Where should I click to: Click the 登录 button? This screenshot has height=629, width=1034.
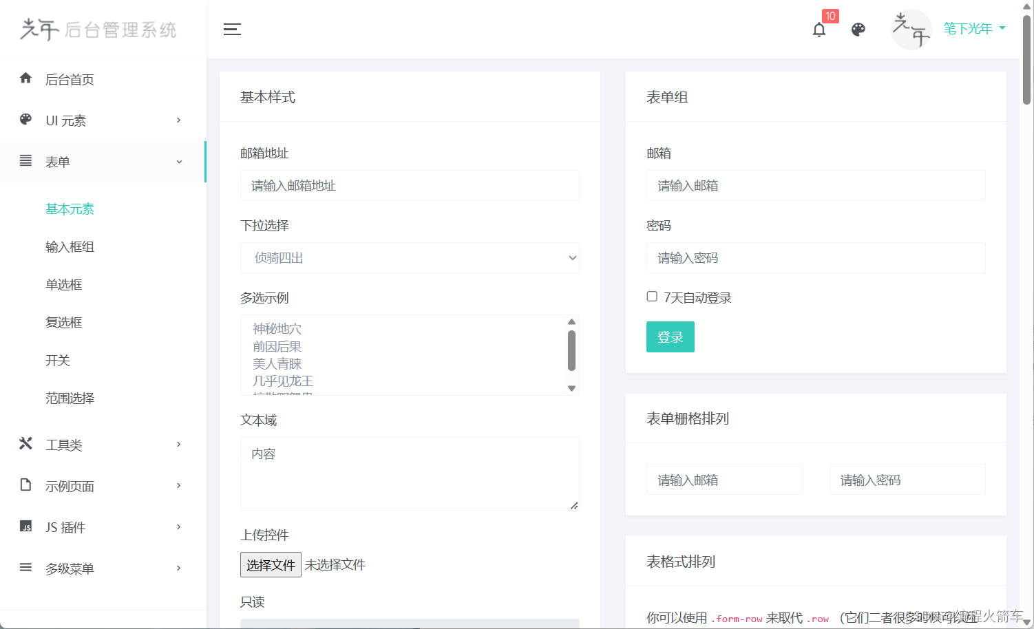(x=671, y=337)
